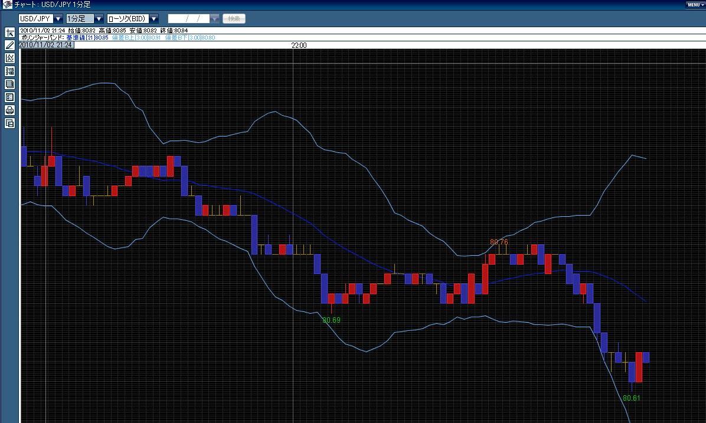Click the app logo in title bar
The image size is (706, 423).
(x=6, y=5)
